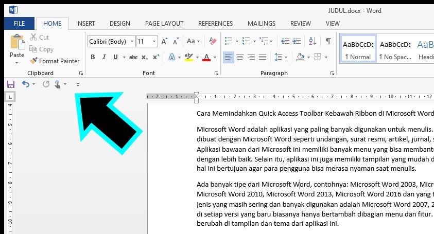Center align the paragraph text
Image resolution: width=434 pixels, height=234 pixels.
pyautogui.click(x=240, y=57)
